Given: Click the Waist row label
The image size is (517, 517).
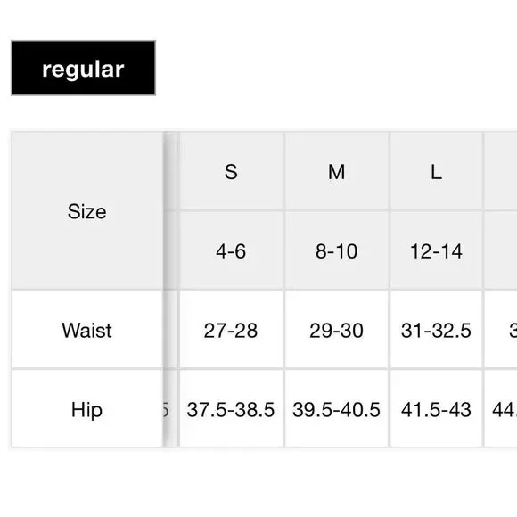Looking at the screenshot, I should (x=87, y=330).
